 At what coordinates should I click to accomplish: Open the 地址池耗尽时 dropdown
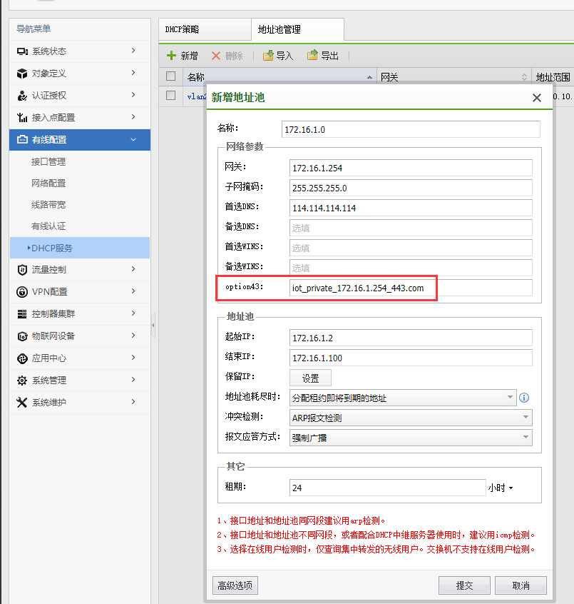click(510, 397)
